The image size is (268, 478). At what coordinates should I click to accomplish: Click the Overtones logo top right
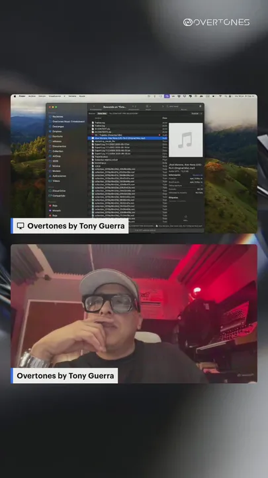click(216, 23)
